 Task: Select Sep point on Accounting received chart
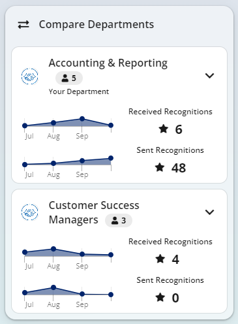pyautogui.click(x=82, y=119)
